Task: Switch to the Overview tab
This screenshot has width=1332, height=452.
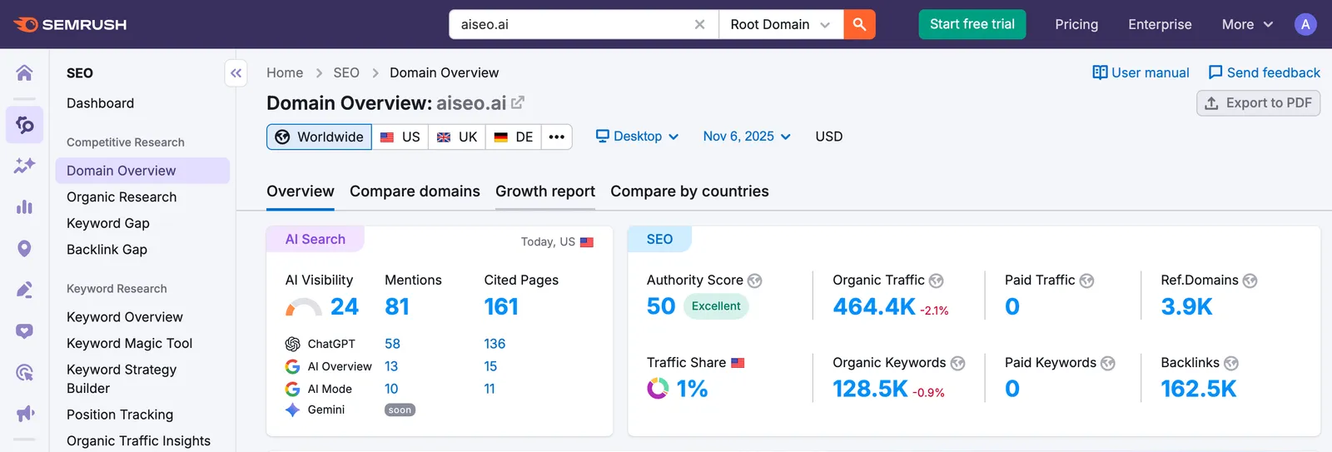Action: [301, 191]
